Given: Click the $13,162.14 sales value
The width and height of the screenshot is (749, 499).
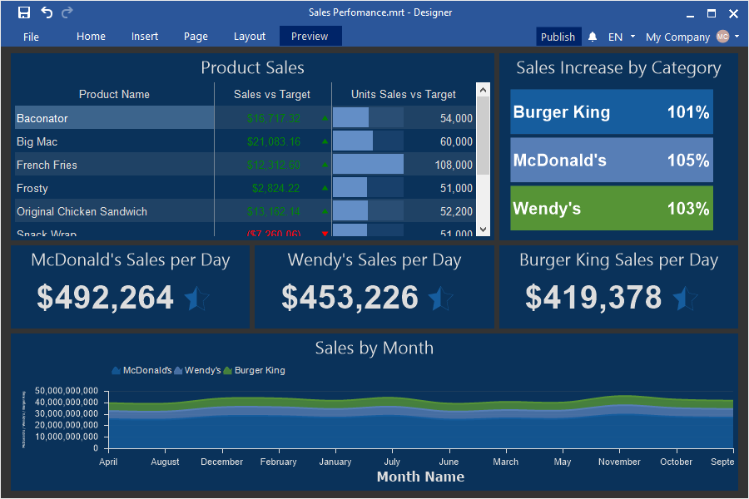Looking at the screenshot, I should [x=274, y=211].
